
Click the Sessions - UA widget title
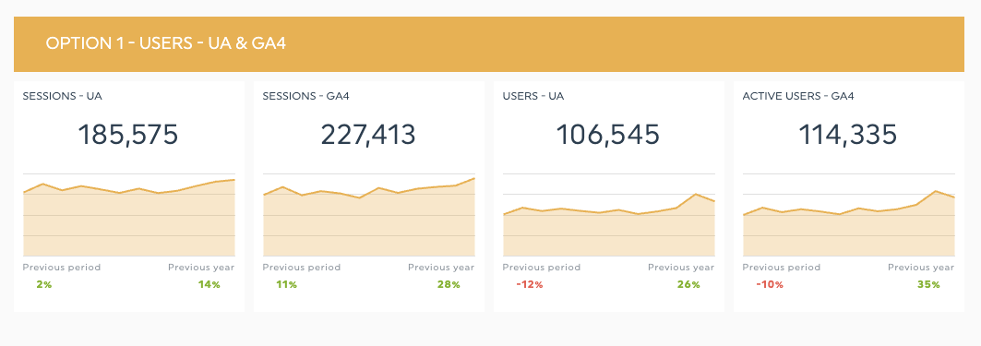63,96
